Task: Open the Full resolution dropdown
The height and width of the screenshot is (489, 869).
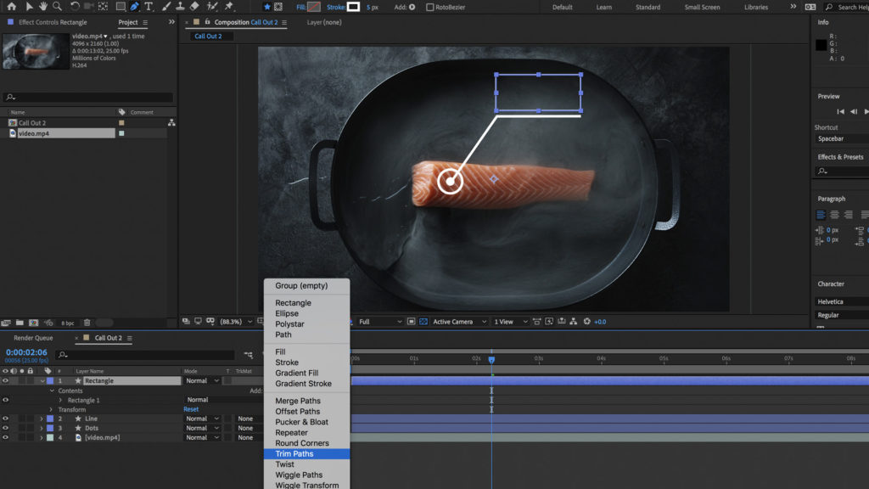Action: (379, 322)
